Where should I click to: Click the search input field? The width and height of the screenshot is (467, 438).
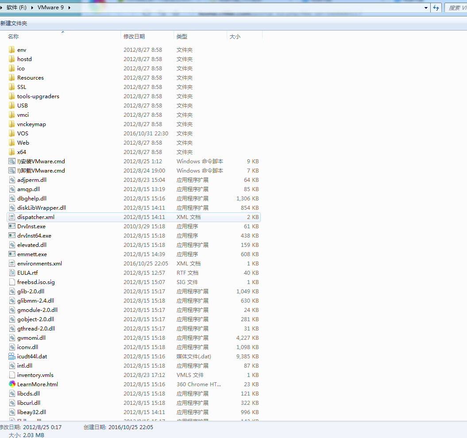pos(456,8)
